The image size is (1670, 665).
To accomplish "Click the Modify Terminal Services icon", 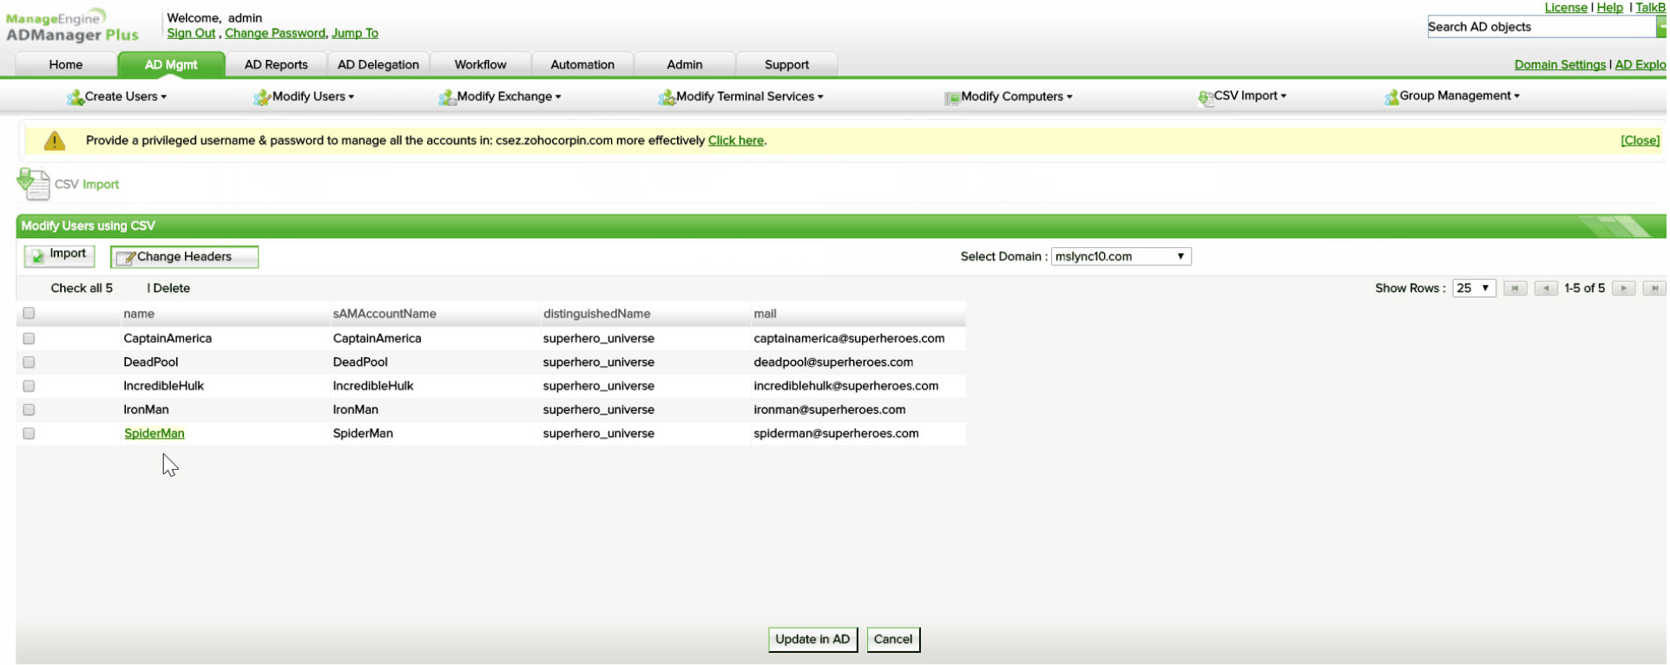I will pyautogui.click(x=667, y=98).
